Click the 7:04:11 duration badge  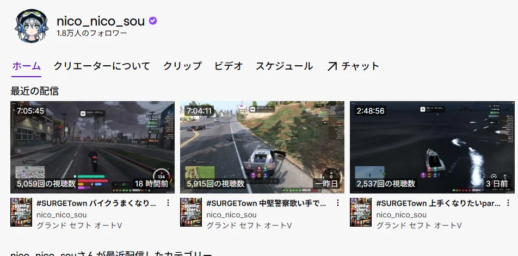click(x=200, y=111)
